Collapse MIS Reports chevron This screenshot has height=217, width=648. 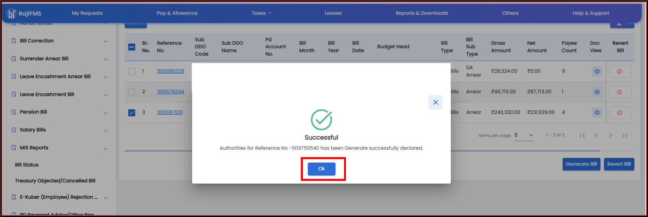(106, 149)
